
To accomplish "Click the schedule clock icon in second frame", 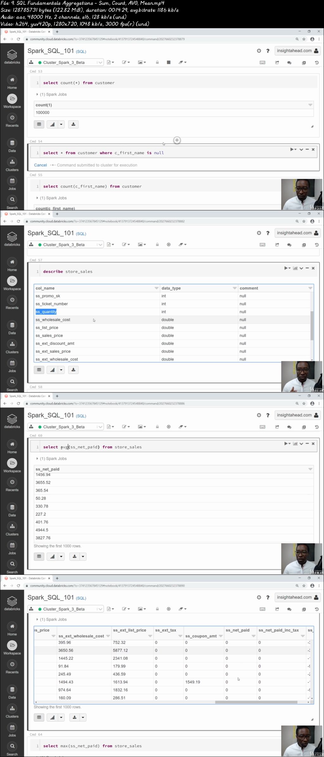I will 259,233.
